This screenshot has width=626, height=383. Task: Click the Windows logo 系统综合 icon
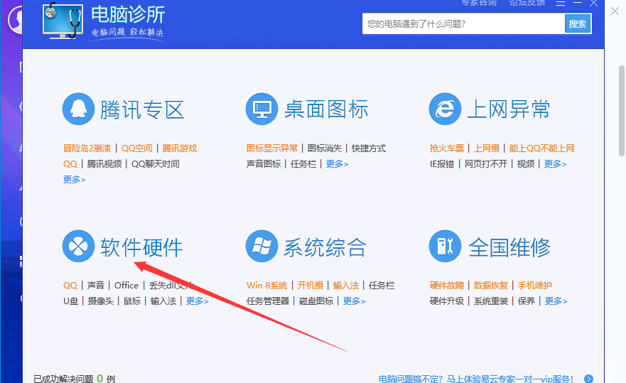point(261,247)
